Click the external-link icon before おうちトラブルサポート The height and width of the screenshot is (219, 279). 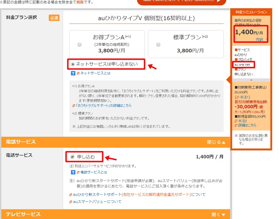tap(74, 106)
